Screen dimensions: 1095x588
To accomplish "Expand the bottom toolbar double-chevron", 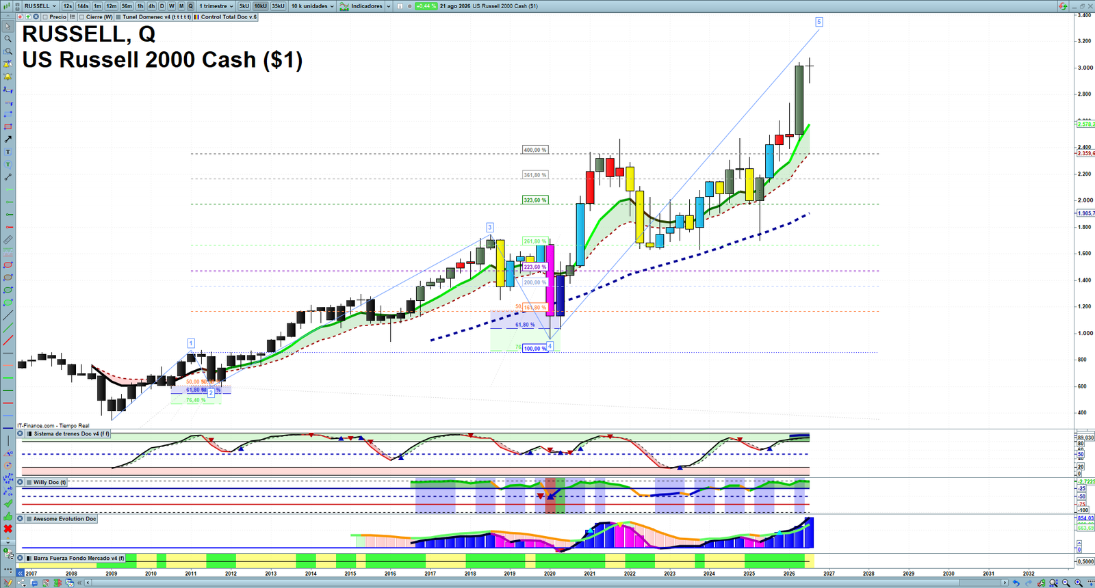I will pos(80,583).
